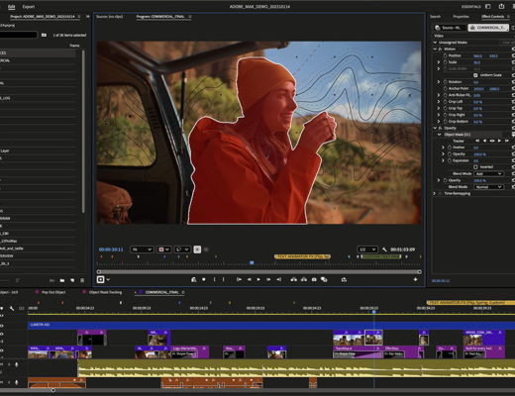
Task: Click the Mark In bracket icon
Action: pyautogui.click(x=215, y=279)
